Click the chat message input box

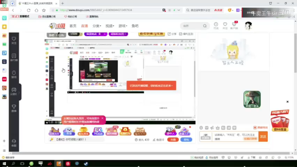tap(236, 136)
